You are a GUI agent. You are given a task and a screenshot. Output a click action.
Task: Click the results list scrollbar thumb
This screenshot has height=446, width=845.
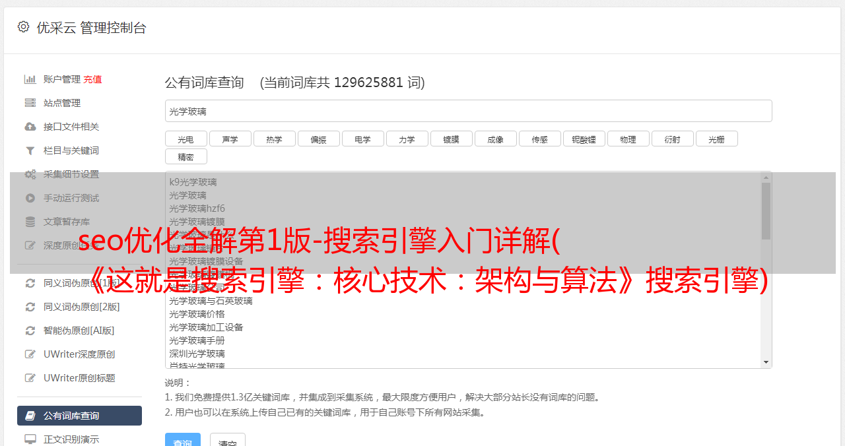[x=766, y=211]
